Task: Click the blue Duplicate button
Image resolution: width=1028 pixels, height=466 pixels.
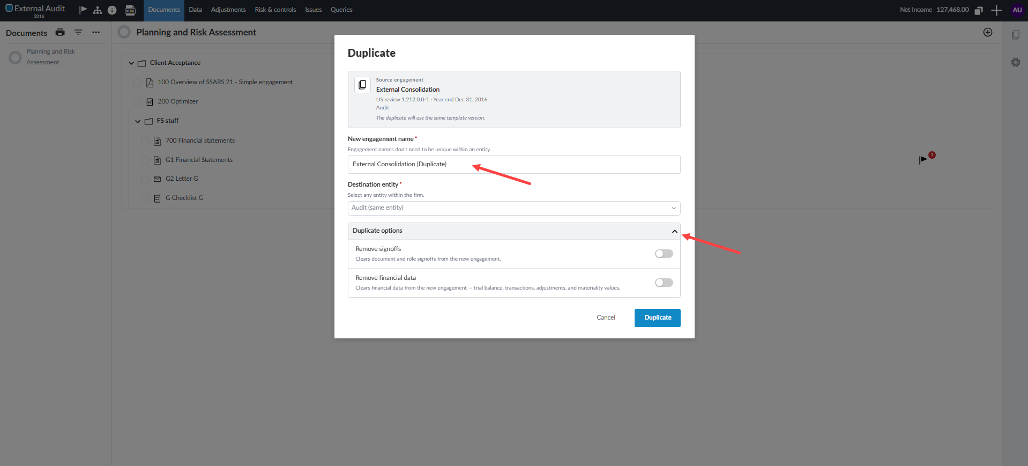Action: coord(658,318)
